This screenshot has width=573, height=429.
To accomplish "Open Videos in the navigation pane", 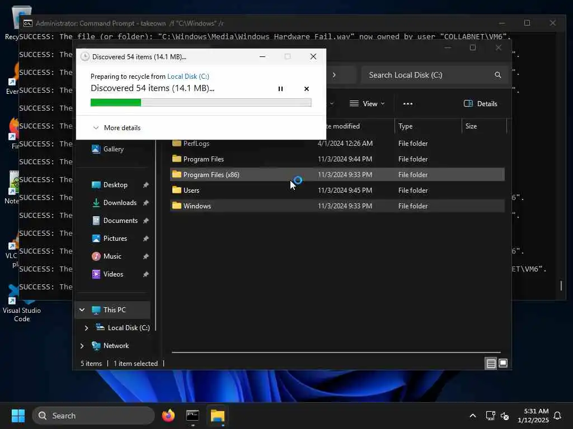I will (x=113, y=274).
